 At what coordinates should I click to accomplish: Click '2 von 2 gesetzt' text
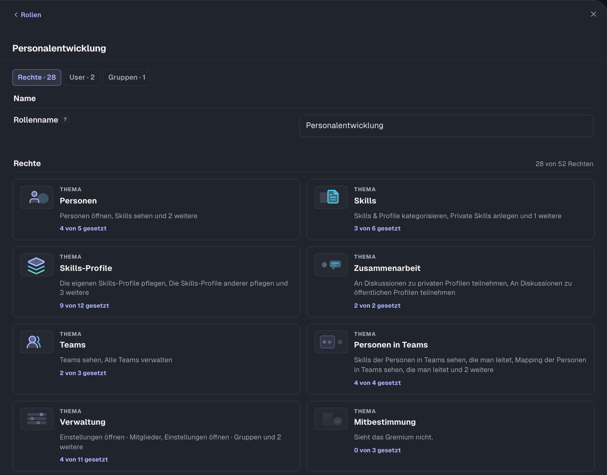coord(377,306)
